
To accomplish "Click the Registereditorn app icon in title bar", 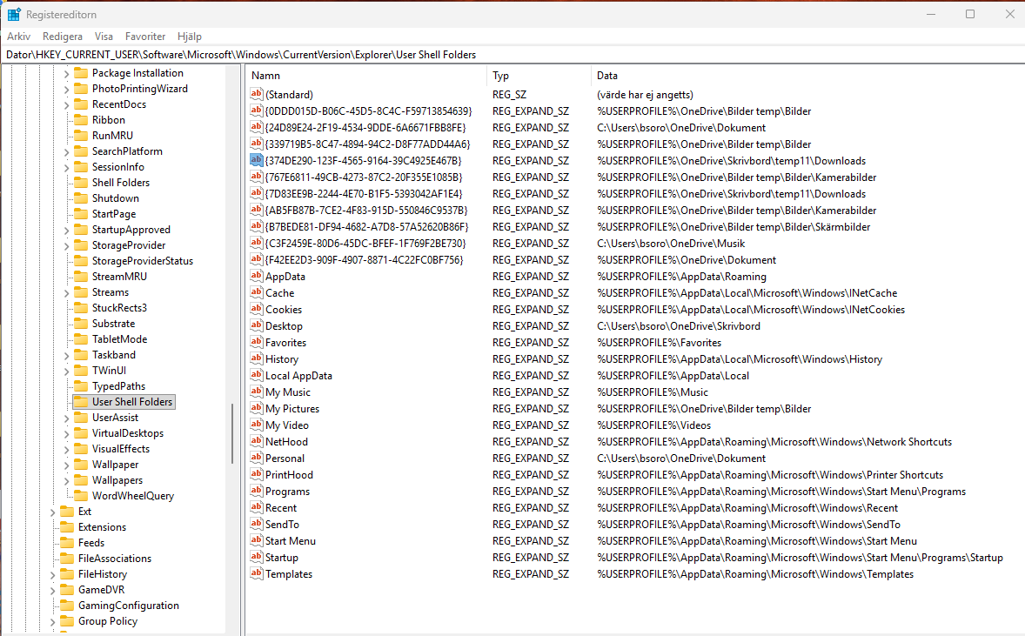I will click(x=14, y=15).
